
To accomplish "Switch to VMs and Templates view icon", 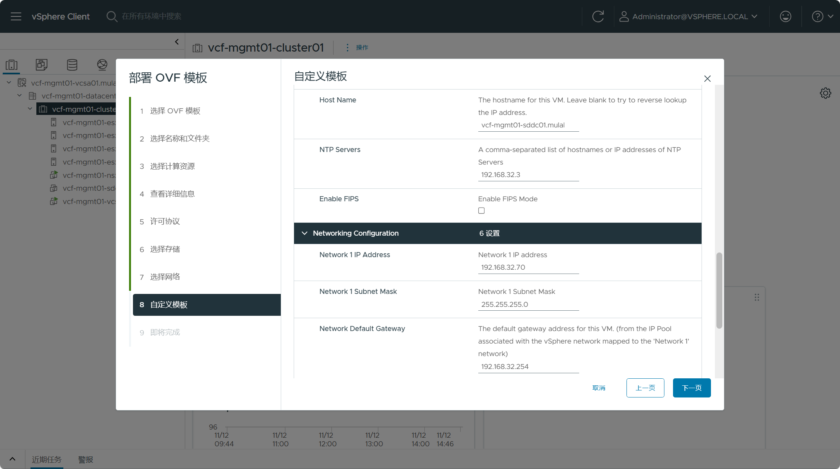I will point(41,64).
